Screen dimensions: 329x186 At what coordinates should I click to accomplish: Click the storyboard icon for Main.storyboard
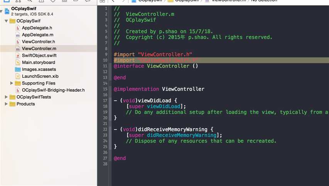18,62
